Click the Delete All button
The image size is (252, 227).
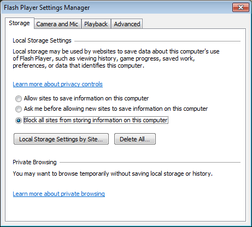[x=135, y=139]
